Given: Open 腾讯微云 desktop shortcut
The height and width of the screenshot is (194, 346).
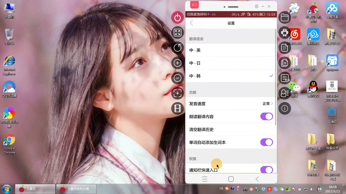Looking at the screenshot, I should (x=313, y=37).
